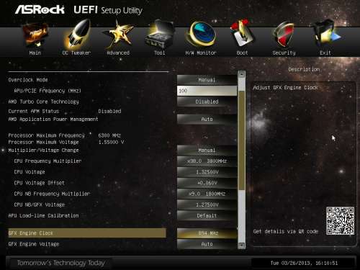Image resolution: width=360 pixels, height=270 pixels.
Task: Select the OC Tweaker rocket icon
Action: (77, 34)
